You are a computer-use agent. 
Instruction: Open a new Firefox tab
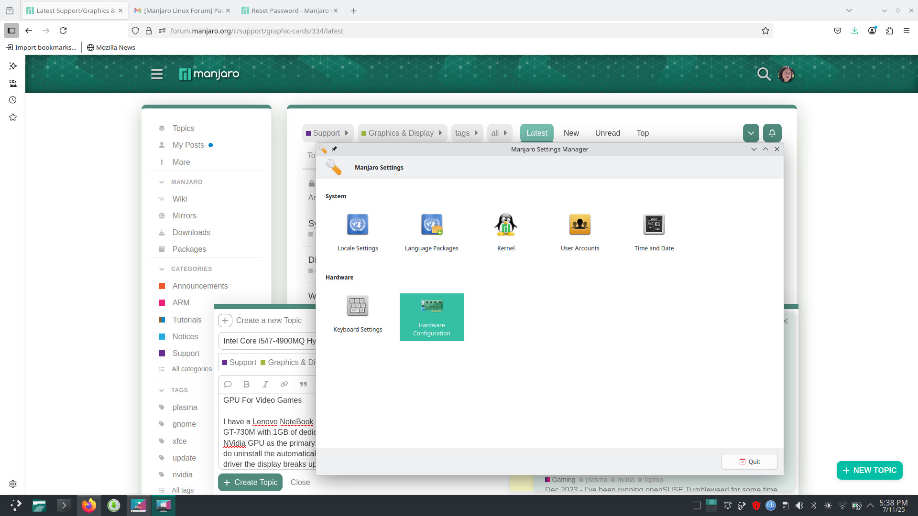point(353,11)
